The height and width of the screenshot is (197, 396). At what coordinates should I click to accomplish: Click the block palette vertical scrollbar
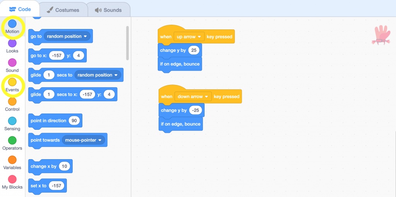(x=128, y=42)
